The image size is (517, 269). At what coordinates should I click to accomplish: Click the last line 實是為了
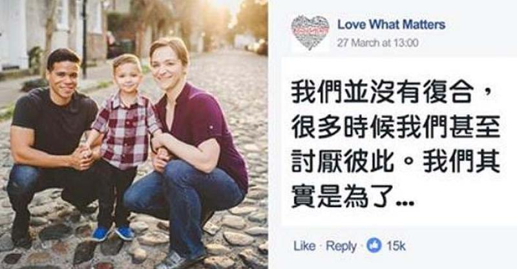tap(343, 197)
